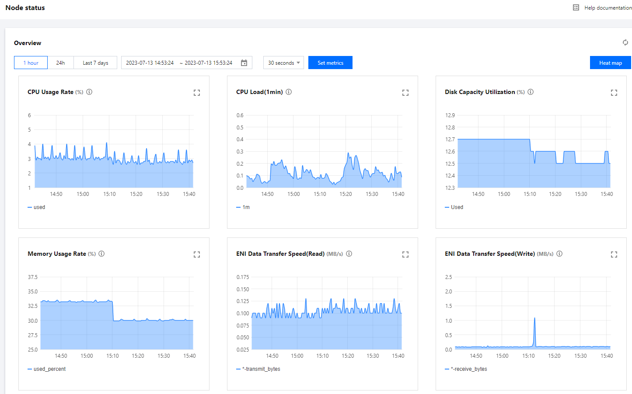Expand the Memory Usage Rate chart fullscreen
The width and height of the screenshot is (632, 394).
pyautogui.click(x=197, y=255)
